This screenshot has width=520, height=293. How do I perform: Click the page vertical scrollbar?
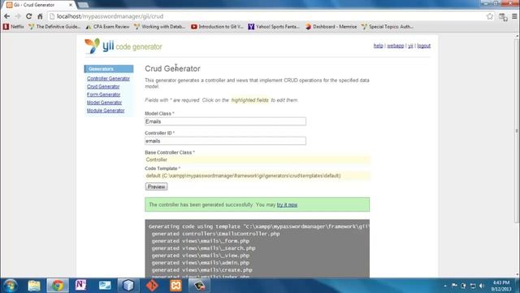(x=517, y=131)
